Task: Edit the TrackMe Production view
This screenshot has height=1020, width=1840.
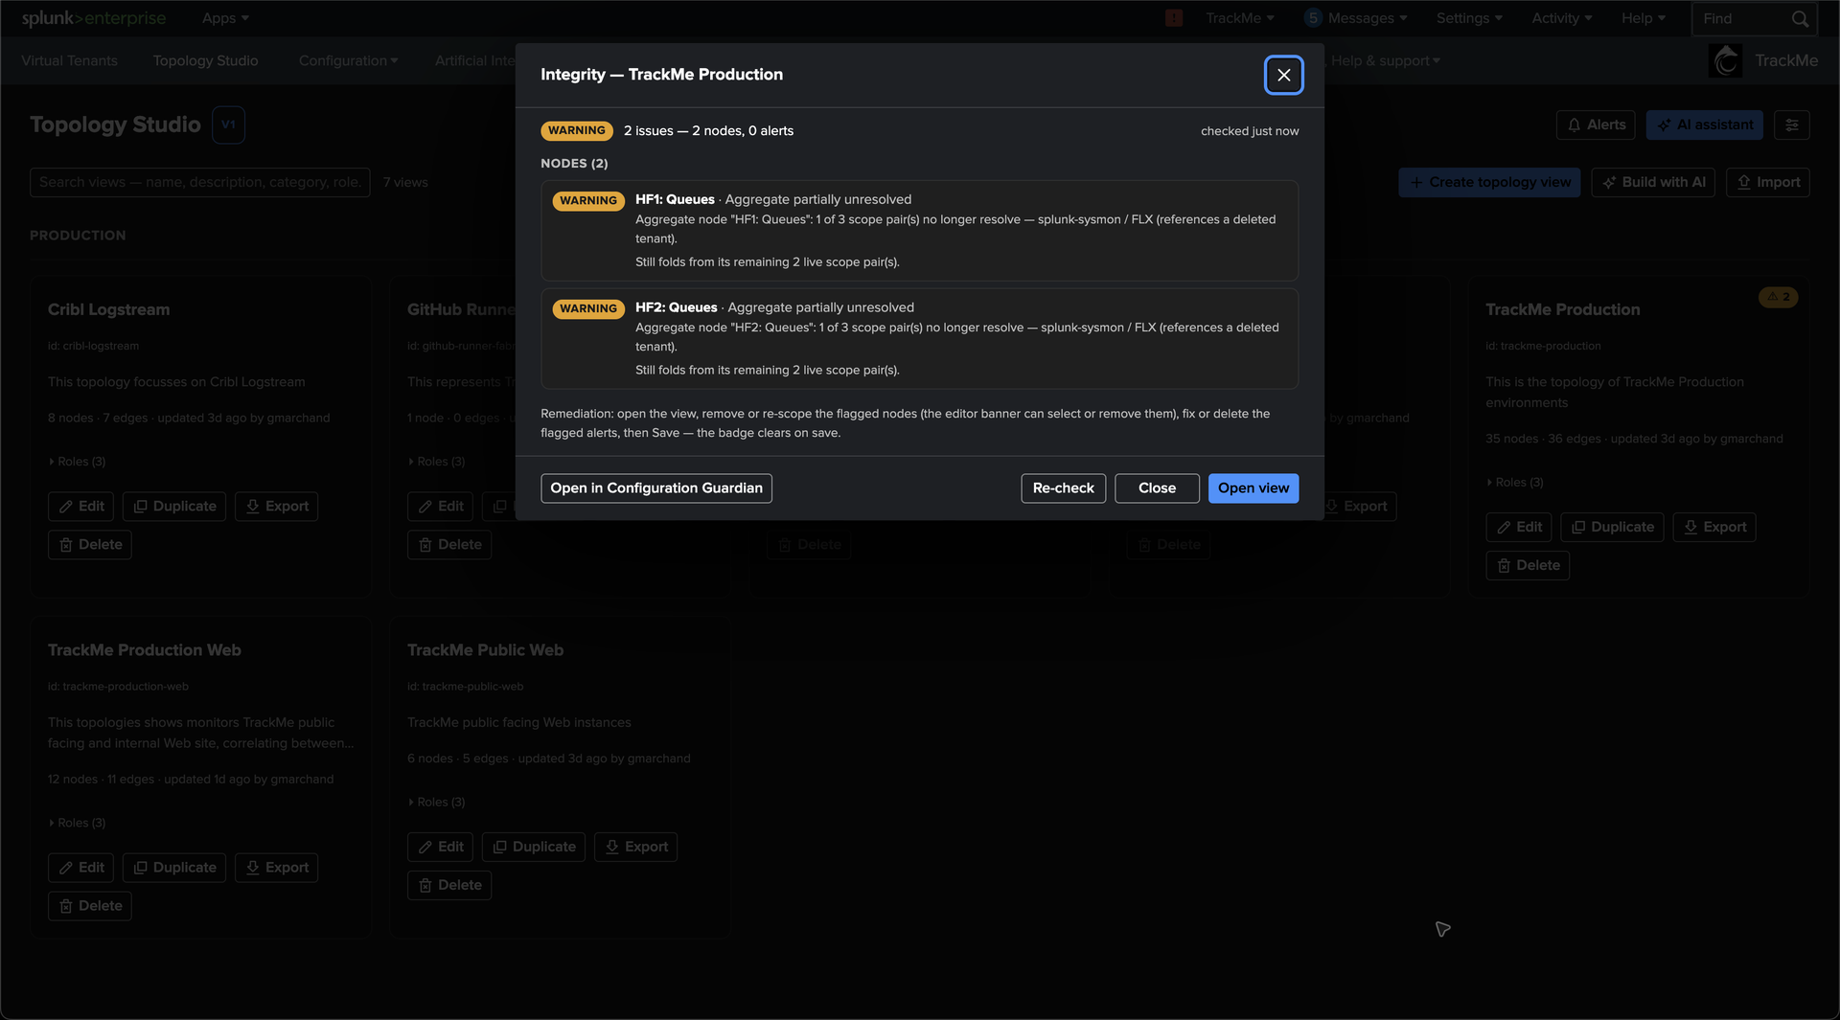Action: pyautogui.click(x=1519, y=527)
